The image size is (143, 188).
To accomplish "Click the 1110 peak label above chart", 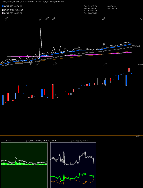I will [41, 19].
